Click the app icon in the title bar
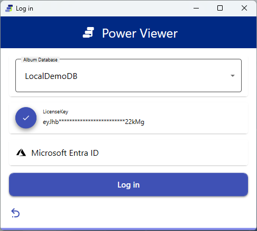Screen dimensions: 257x231 [x=9, y=8]
